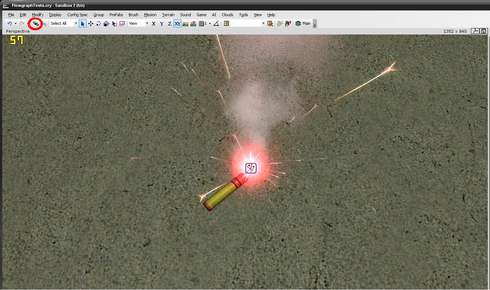490x290 pixels.
Task: Click the maximize viewport icon
Action: tap(484, 31)
